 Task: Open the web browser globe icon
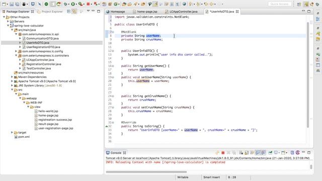tap(184, 4)
